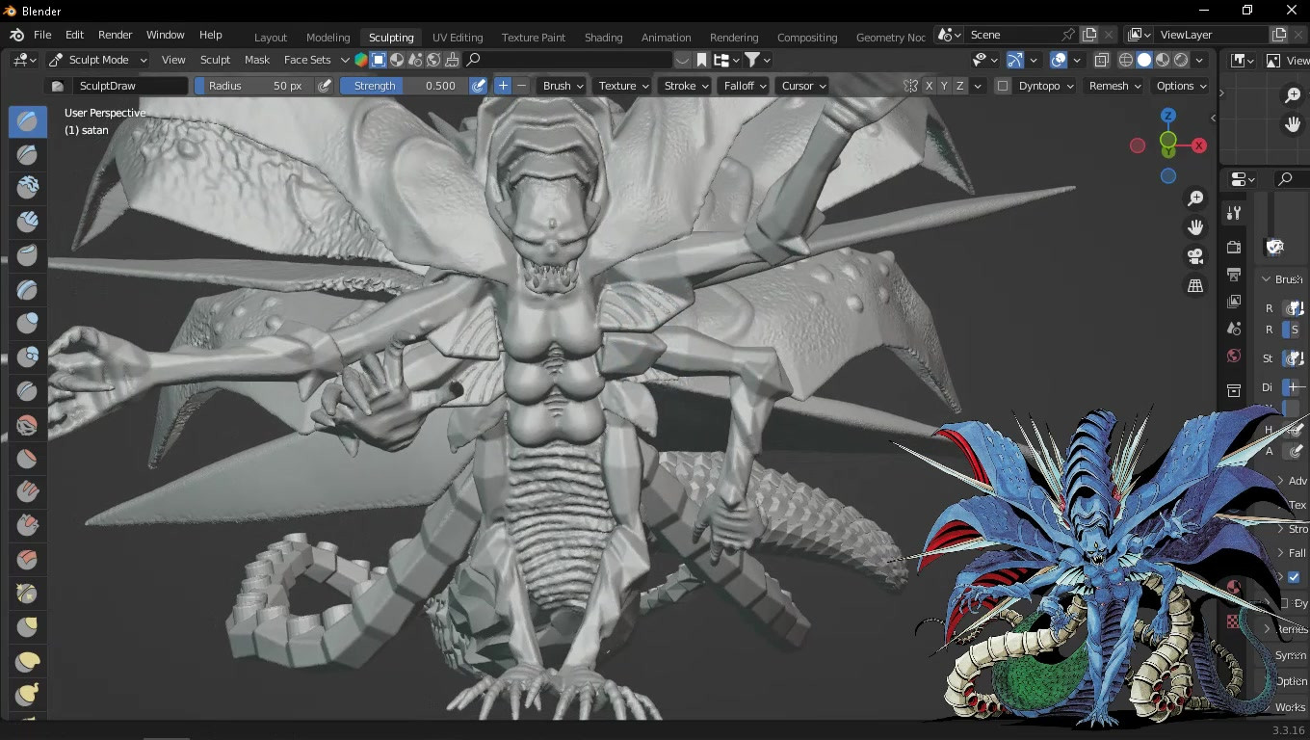The height and width of the screenshot is (740, 1310).
Task: Switch to the Modeling workspace tab
Action: coord(327,38)
